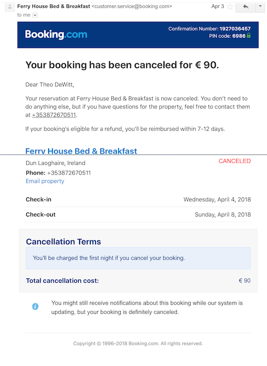Click the phone number link in the message body
The height and width of the screenshot is (366, 267).
pos(54,115)
